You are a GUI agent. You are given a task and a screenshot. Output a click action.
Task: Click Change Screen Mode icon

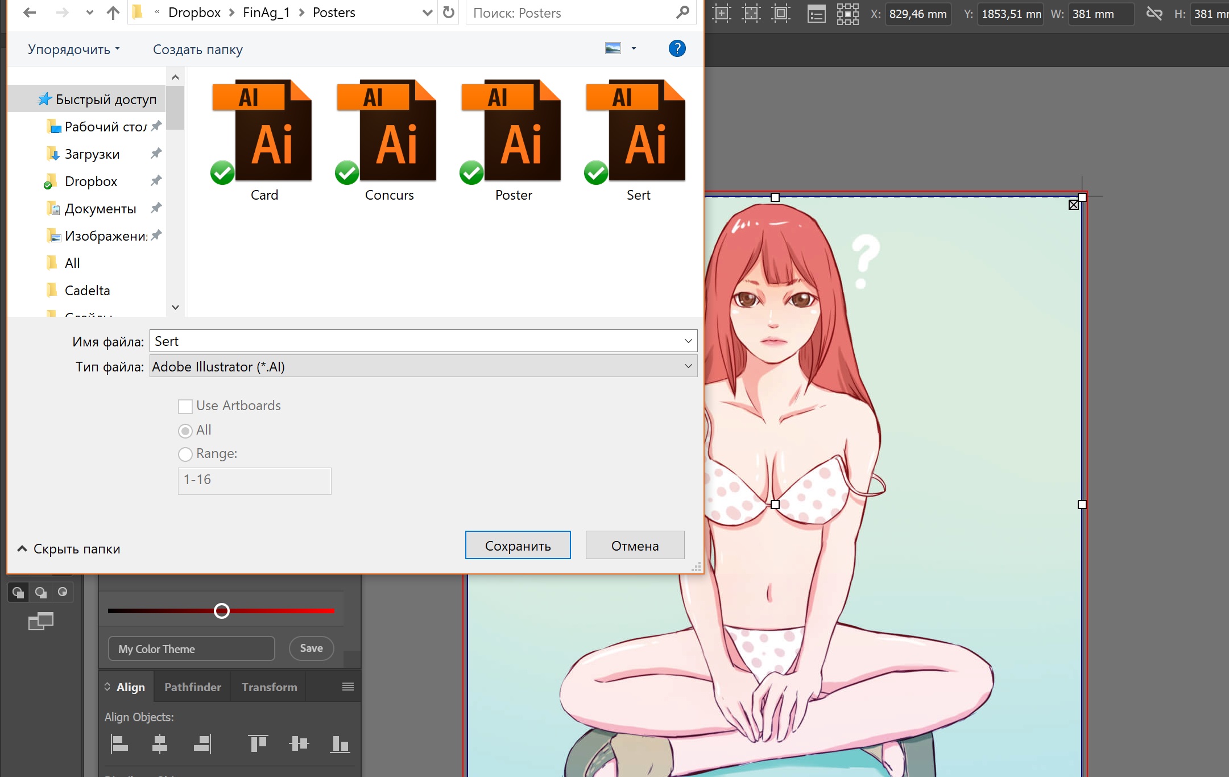coord(40,621)
